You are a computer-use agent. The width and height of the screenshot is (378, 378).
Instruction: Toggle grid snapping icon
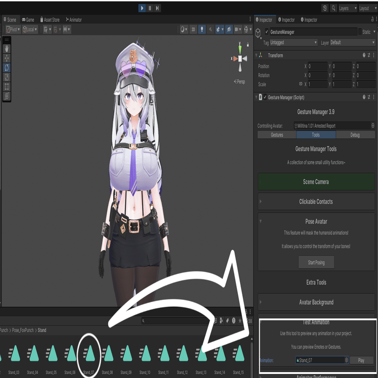[x=55, y=29]
